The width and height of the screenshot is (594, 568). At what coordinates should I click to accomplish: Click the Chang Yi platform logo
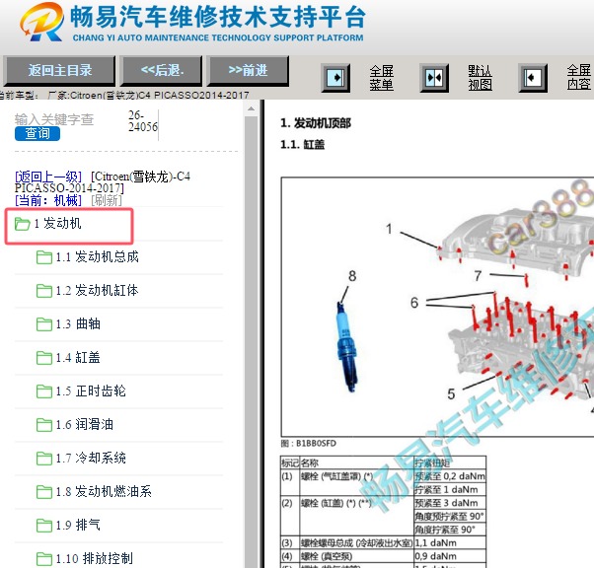point(41,23)
